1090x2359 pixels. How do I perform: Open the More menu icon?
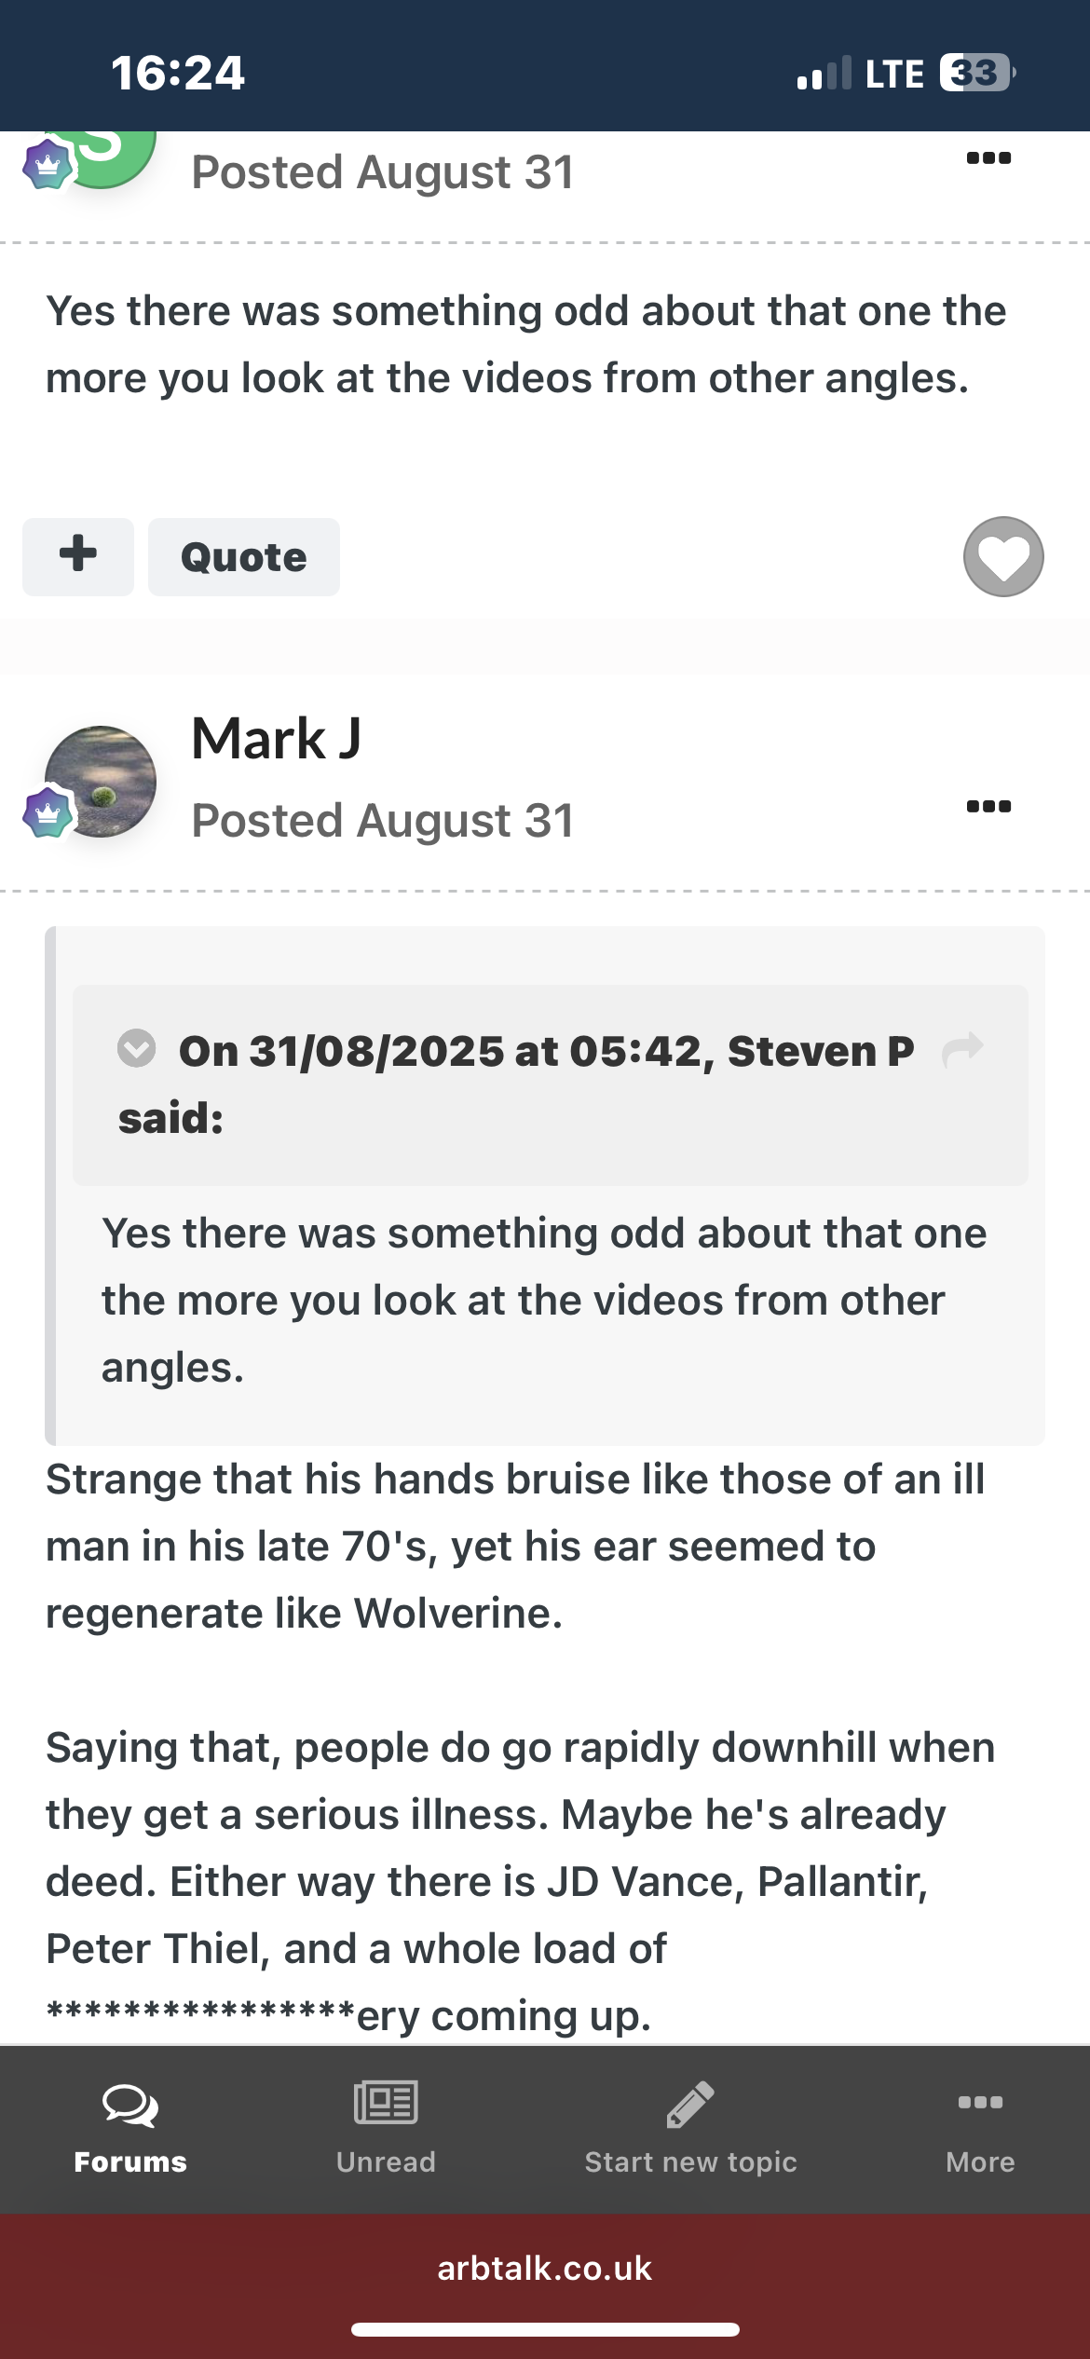click(980, 2102)
